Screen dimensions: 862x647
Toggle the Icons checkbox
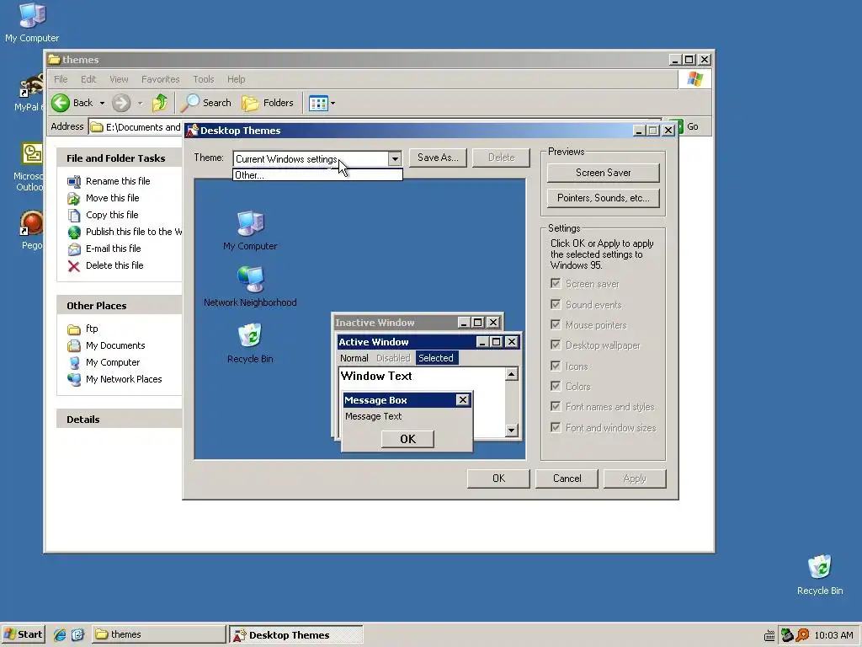556,366
